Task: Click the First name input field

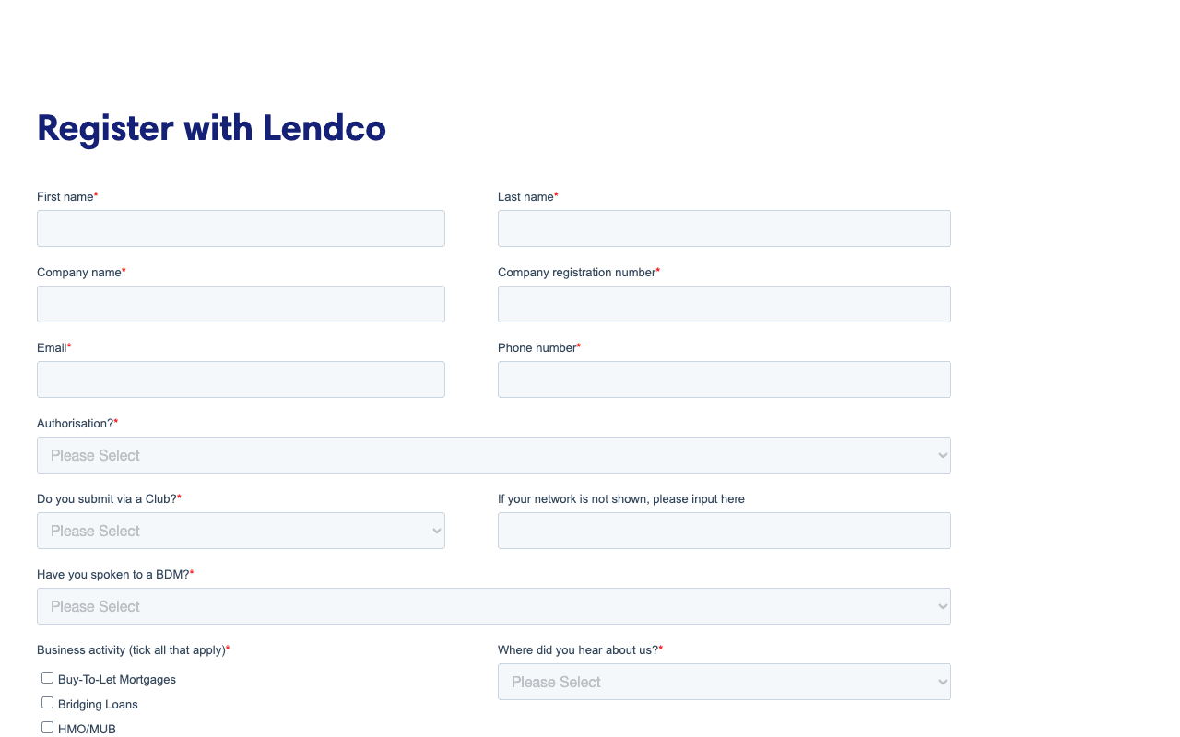Action: coord(241,228)
